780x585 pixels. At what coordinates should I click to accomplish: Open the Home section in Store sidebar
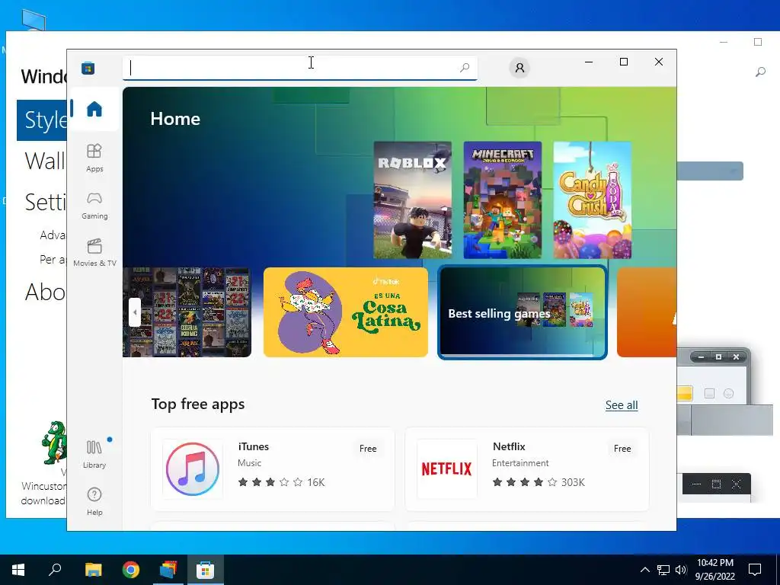point(94,109)
